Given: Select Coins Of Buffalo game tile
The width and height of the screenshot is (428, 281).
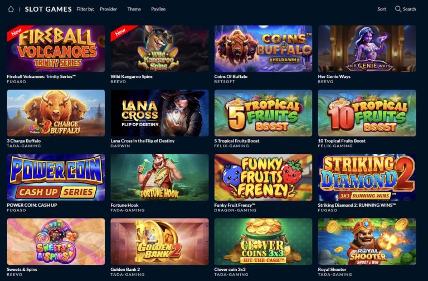Looking at the screenshot, I should tap(263, 49).
